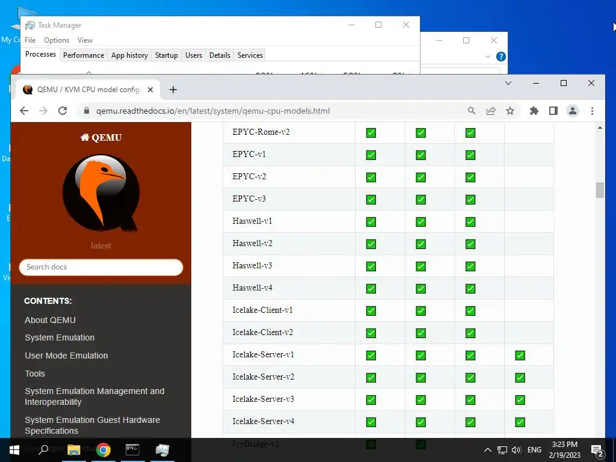Expand the ribbon chevron in background window
This screenshot has width=616, height=462.
click(x=487, y=57)
